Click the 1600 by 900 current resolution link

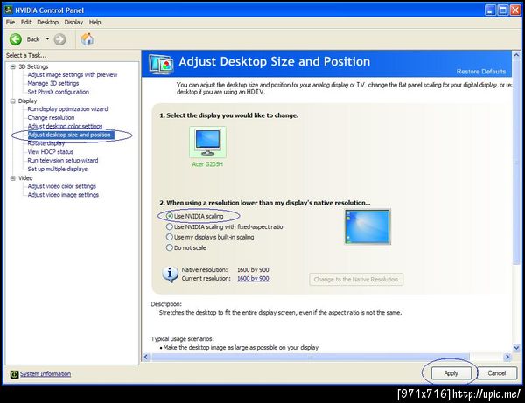point(253,278)
